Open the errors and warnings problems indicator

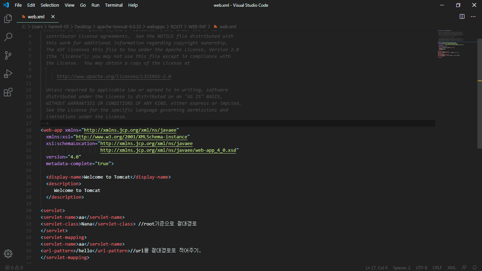coord(14,267)
